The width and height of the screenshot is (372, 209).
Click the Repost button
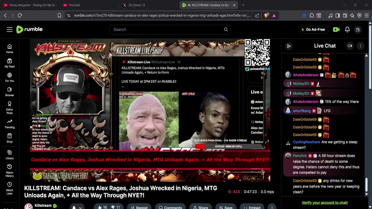(x=139, y=207)
